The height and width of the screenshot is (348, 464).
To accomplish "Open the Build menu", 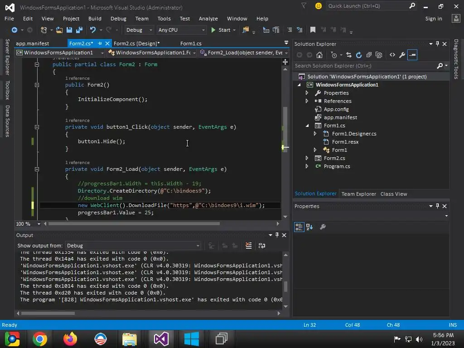I will (x=95, y=19).
